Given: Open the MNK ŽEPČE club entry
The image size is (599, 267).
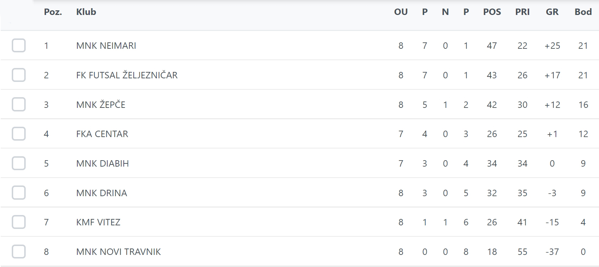Looking at the screenshot, I should tap(101, 105).
